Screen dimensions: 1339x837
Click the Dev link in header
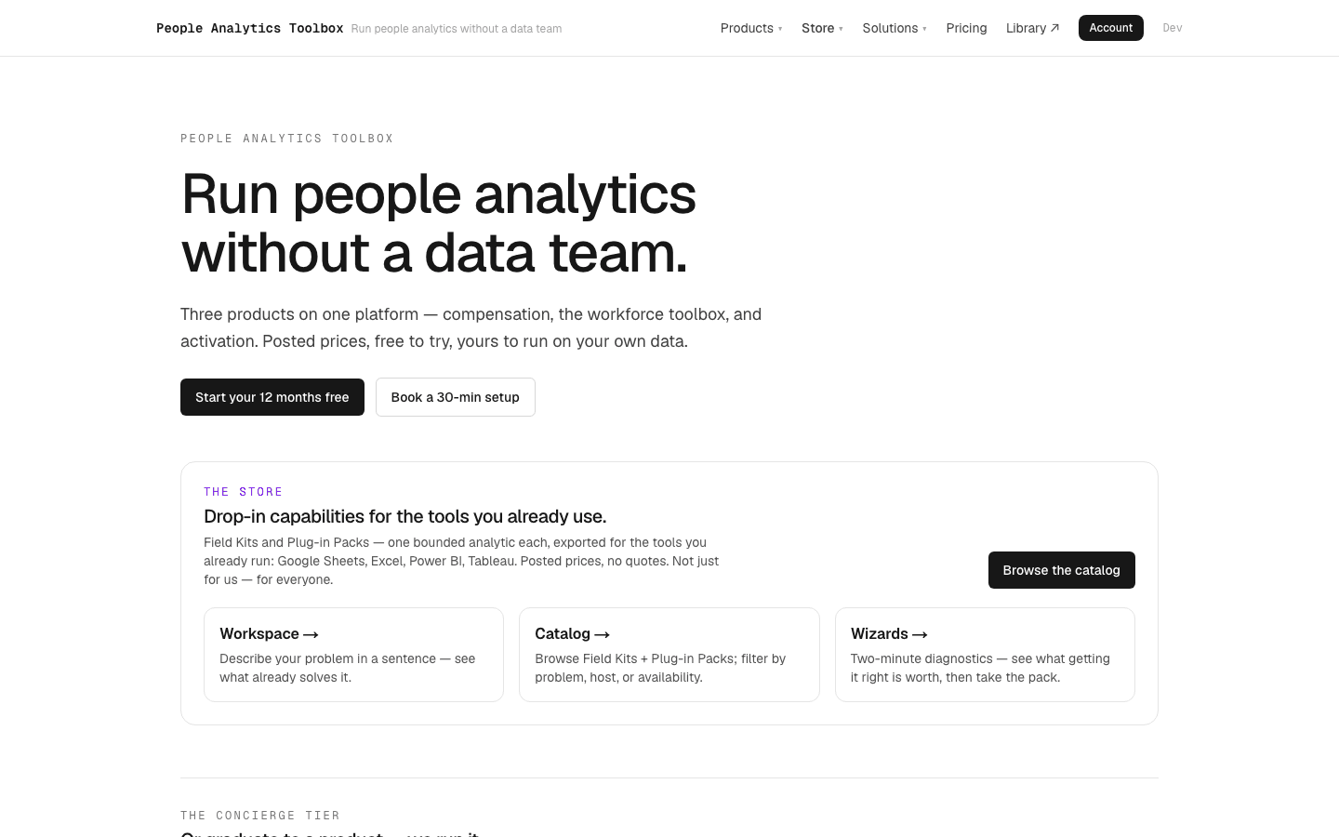(x=1173, y=28)
